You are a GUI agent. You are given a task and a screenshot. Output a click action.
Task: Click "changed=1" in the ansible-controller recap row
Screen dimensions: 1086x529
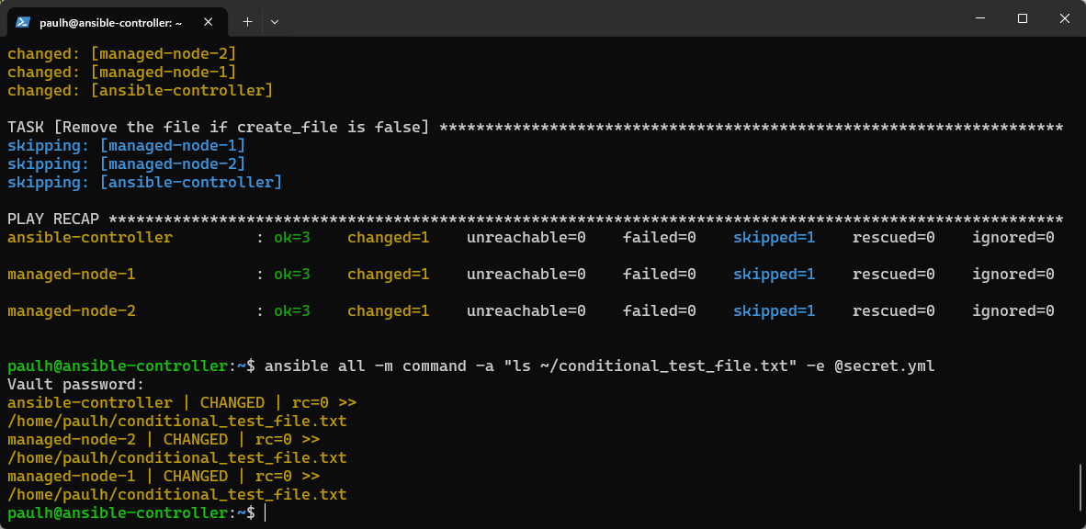point(388,238)
